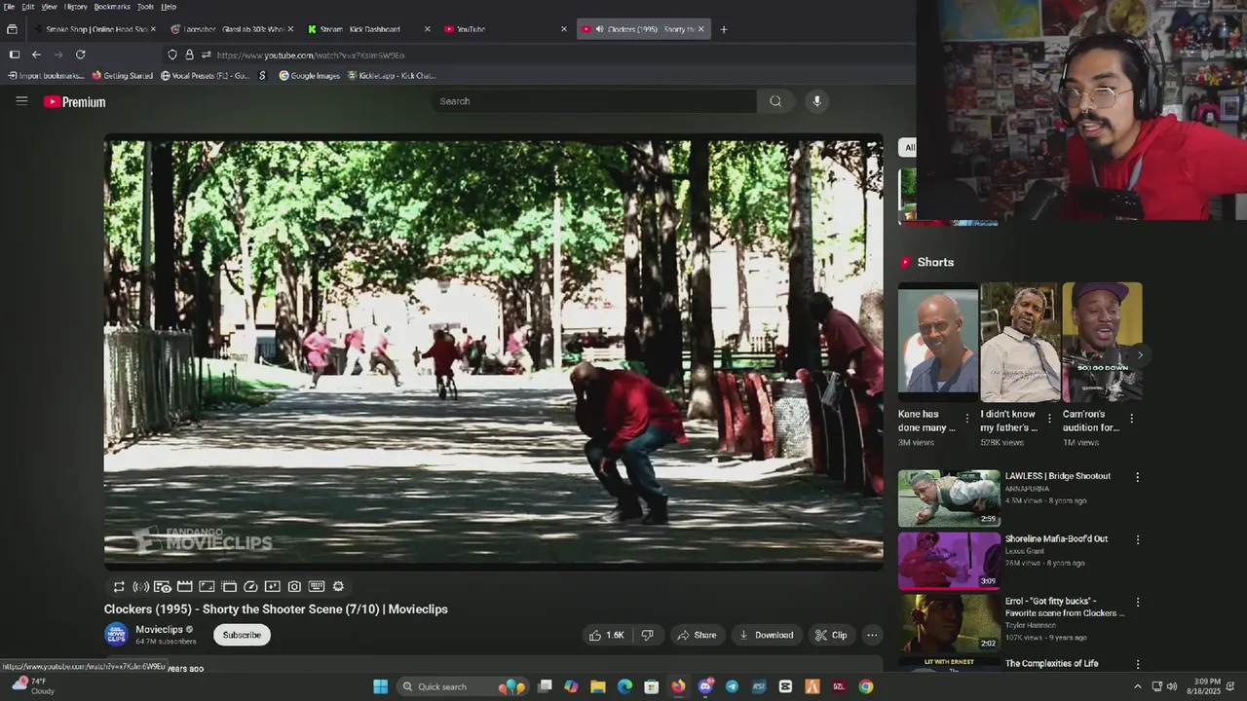Start voice search with the microphone icon
Viewport: 1247px width, 701px height.
point(816,100)
